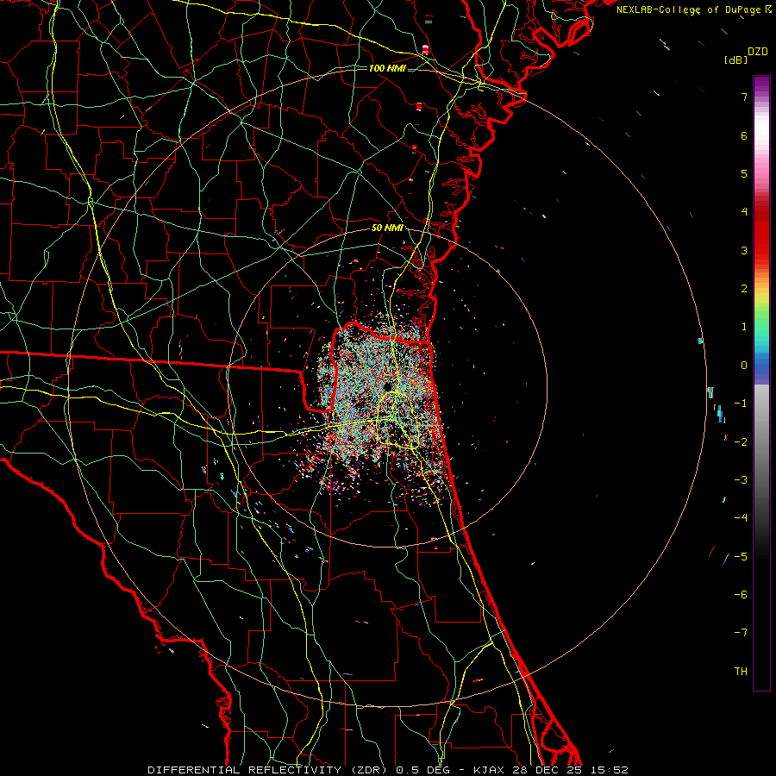The height and width of the screenshot is (776, 776).
Task: Click the TH threshold label on scale
Action: pyautogui.click(x=741, y=671)
